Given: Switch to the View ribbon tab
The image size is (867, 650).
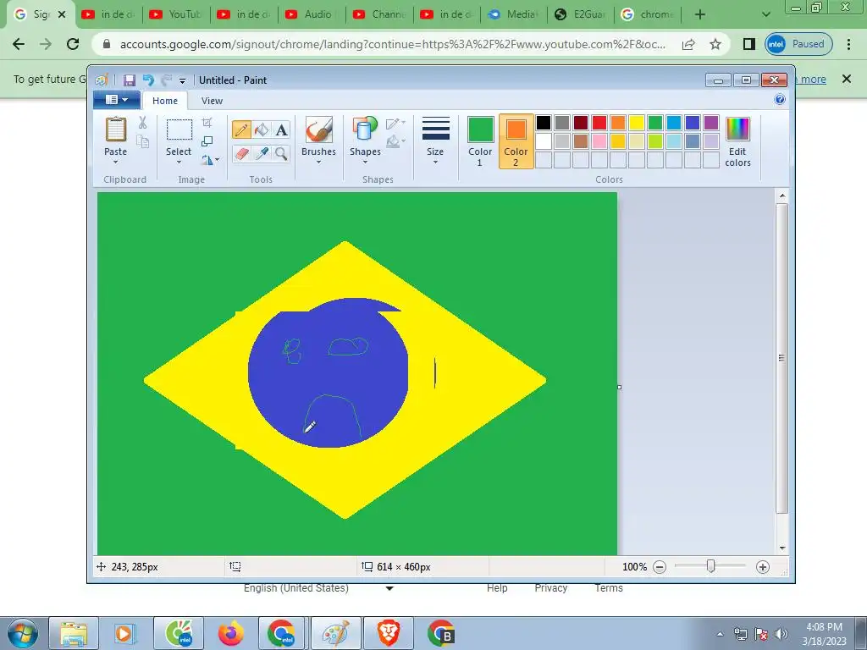Looking at the screenshot, I should pos(212,101).
